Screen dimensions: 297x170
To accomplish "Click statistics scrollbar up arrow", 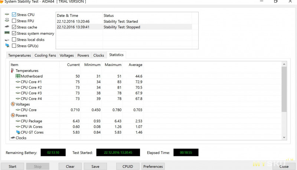I will coord(284,64).
